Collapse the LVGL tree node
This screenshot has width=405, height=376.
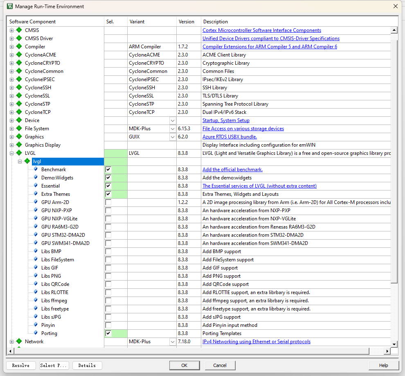(11, 153)
